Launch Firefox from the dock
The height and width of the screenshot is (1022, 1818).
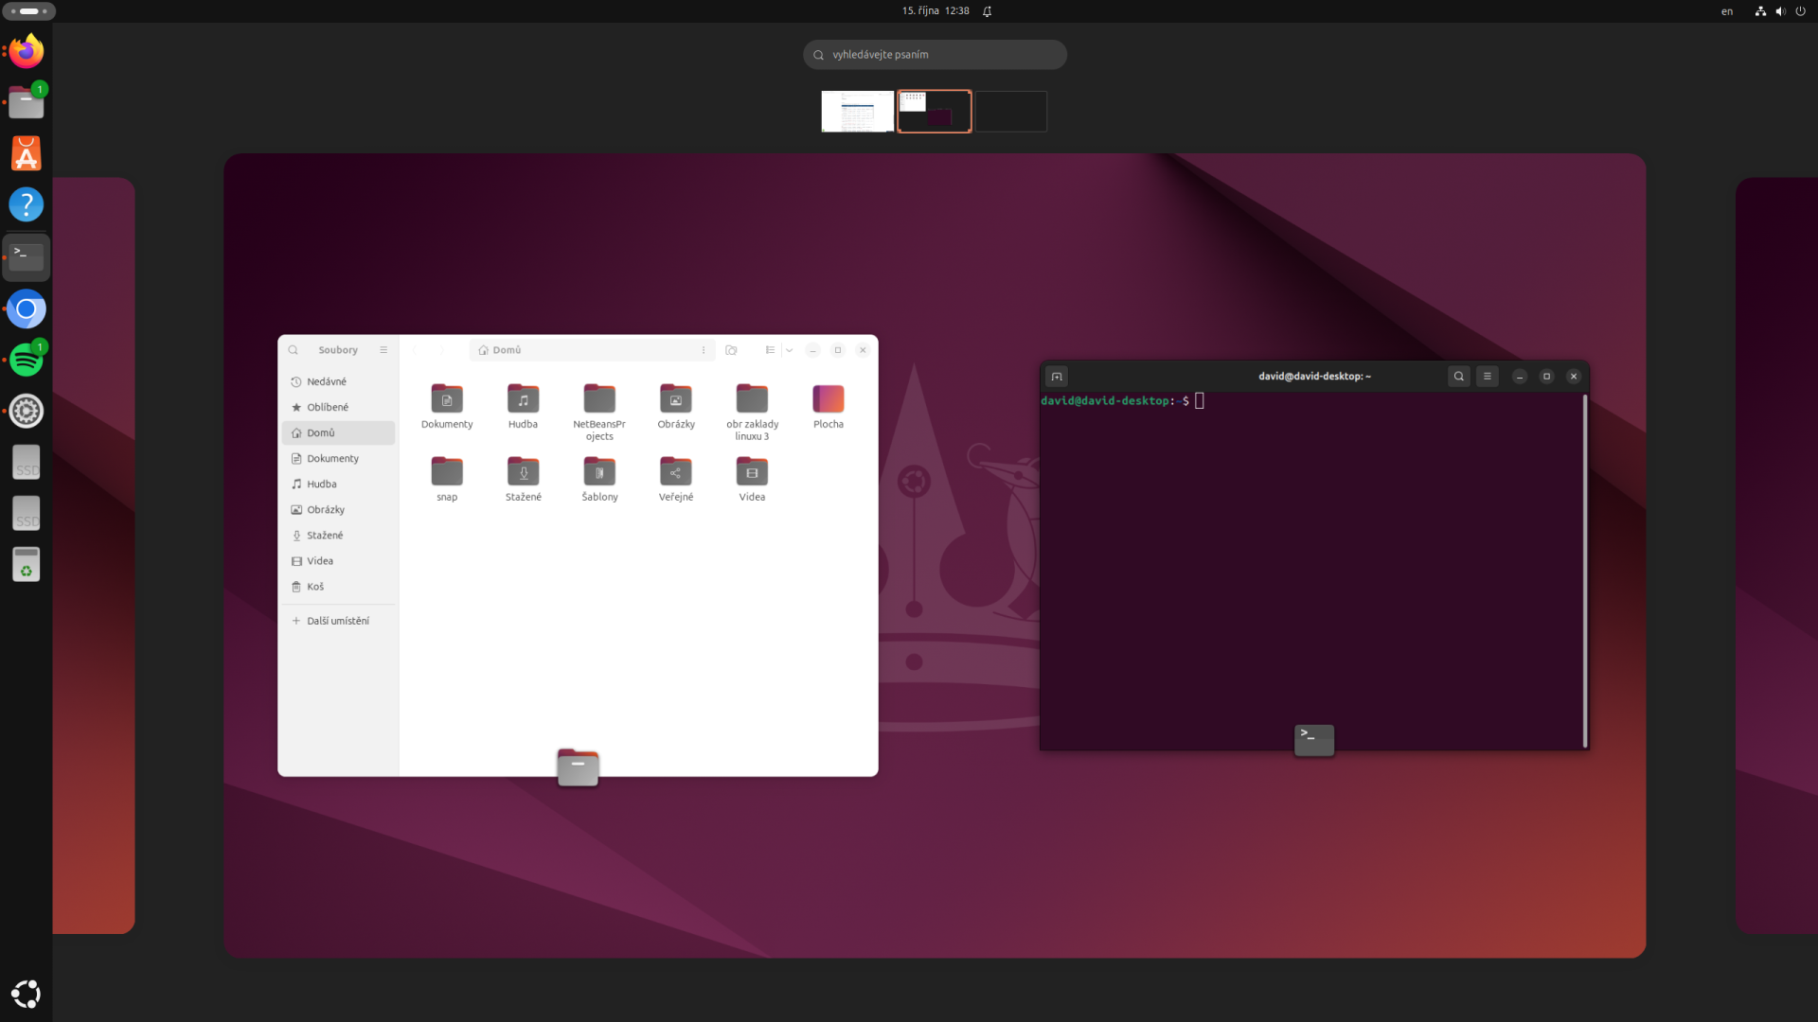coord(26,51)
